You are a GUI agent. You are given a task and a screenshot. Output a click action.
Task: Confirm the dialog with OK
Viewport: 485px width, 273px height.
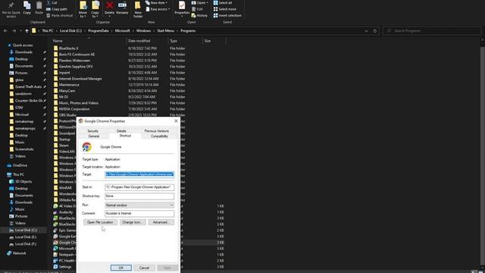click(121, 268)
